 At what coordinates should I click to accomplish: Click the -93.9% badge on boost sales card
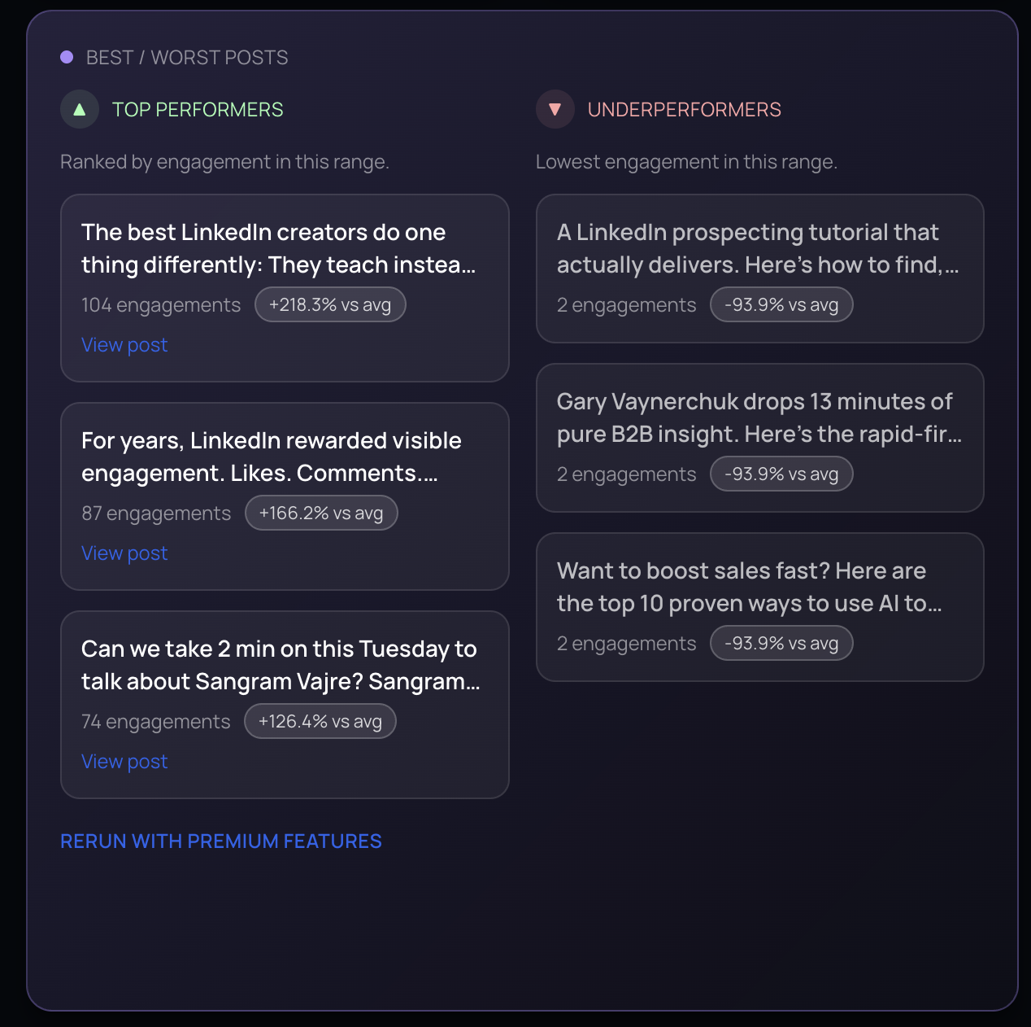pos(781,644)
